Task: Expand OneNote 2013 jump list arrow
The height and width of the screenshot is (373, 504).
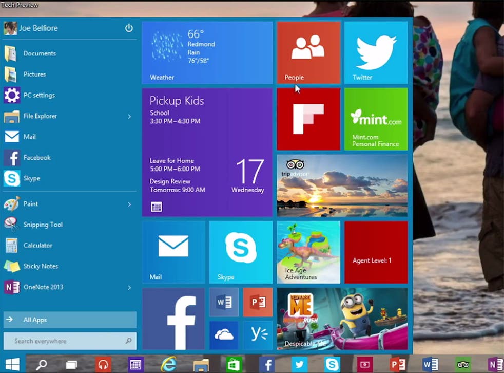Action: click(129, 287)
